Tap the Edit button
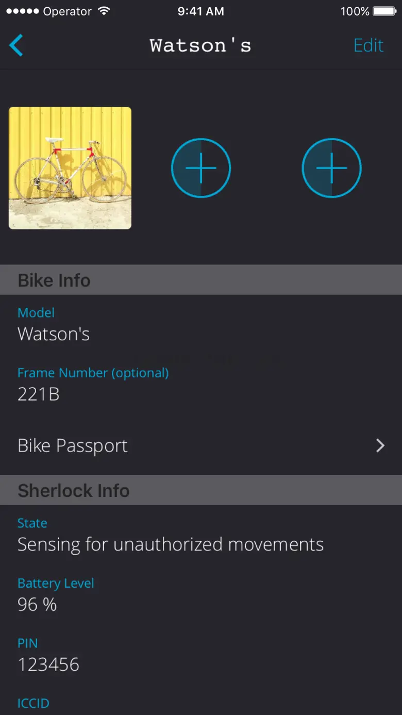The height and width of the screenshot is (715, 402). [x=368, y=45]
